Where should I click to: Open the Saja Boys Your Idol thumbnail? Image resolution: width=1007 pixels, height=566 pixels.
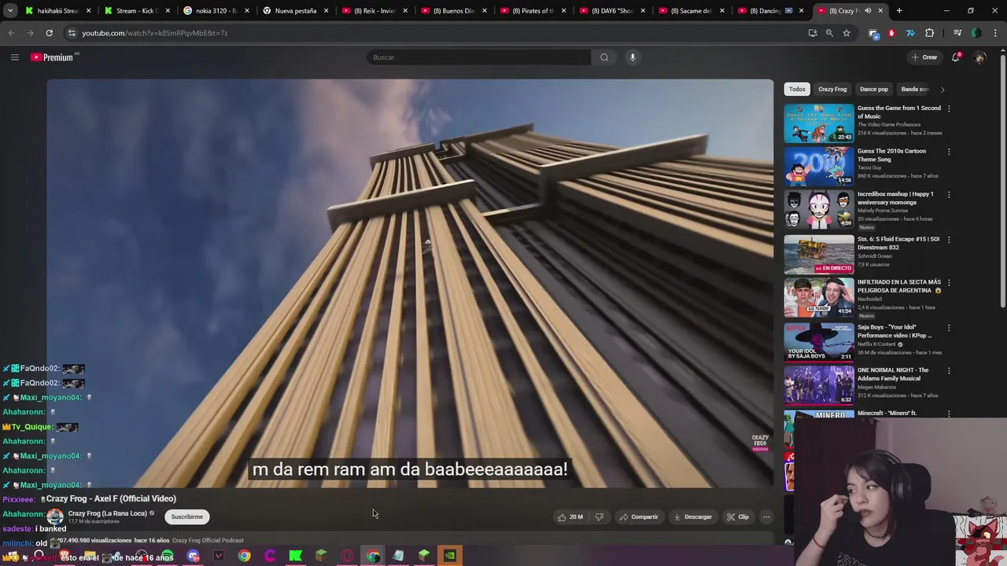click(x=819, y=342)
